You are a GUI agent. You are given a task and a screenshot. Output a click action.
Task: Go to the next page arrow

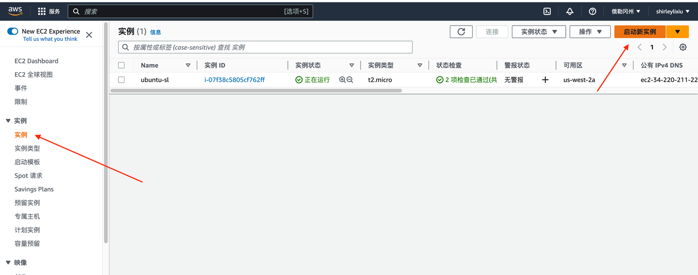point(665,47)
